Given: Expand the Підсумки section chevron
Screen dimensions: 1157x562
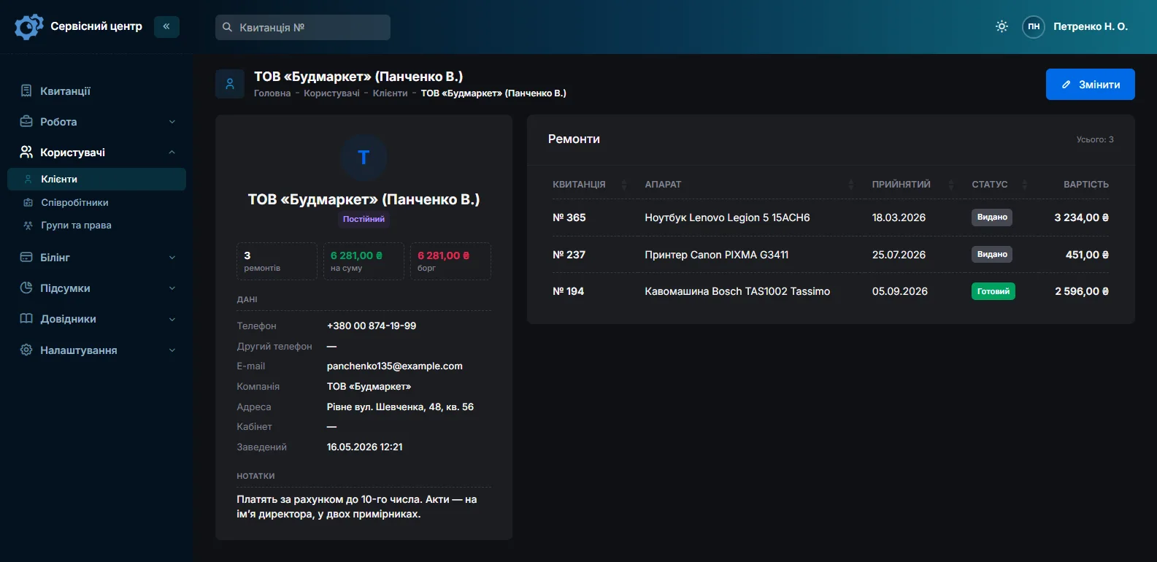Looking at the screenshot, I should click(x=172, y=288).
